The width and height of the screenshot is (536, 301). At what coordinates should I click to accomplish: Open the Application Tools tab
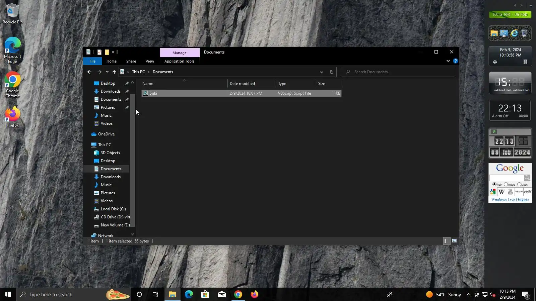coord(179,61)
